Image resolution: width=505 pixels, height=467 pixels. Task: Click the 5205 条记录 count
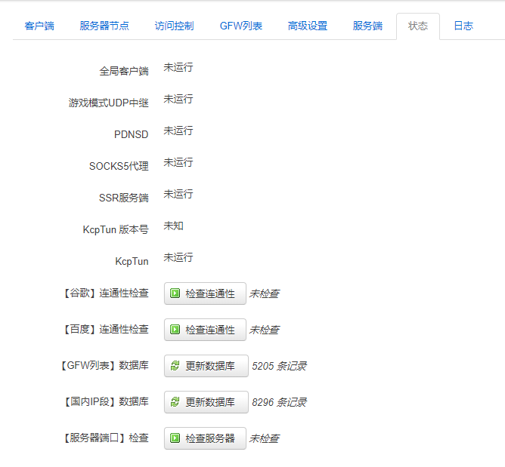279,366
